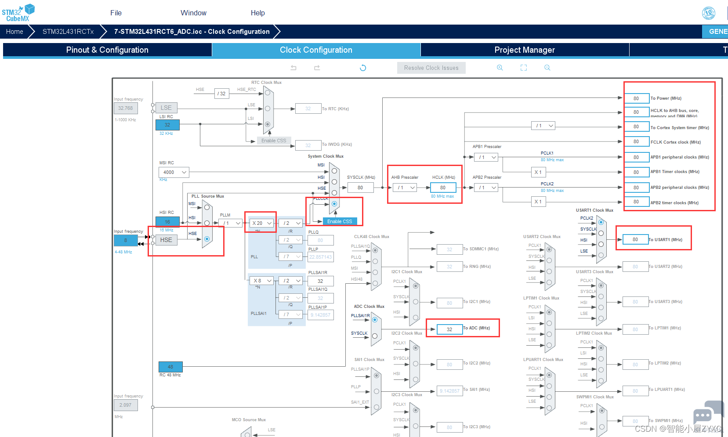Click the HSE input frequency field showing 8
This screenshot has width=728, height=437.
pyautogui.click(x=126, y=240)
